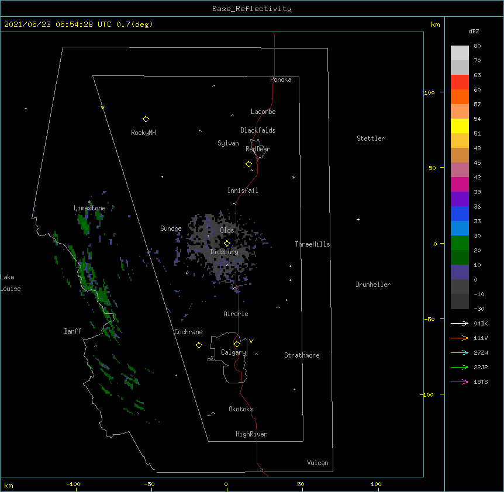Select the cyan 27ZW arrow legend icon
This screenshot has width=504, height=492.
click(460, 352)
